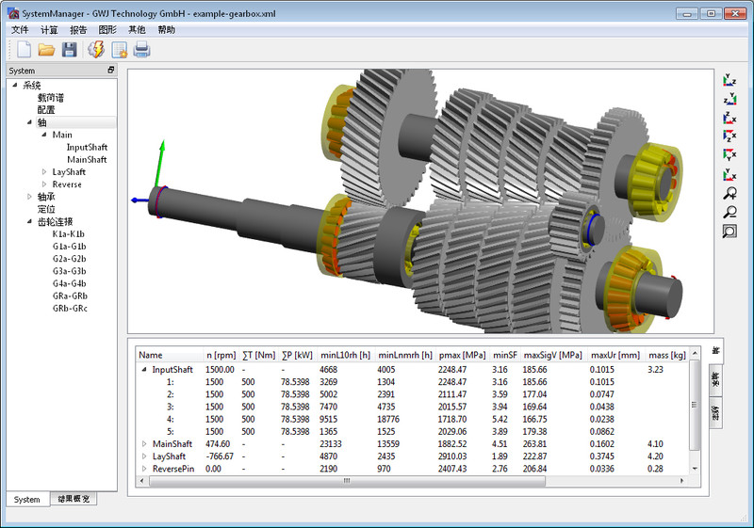
Task: Open a file using the folder icon
Action: click(46, 50)
